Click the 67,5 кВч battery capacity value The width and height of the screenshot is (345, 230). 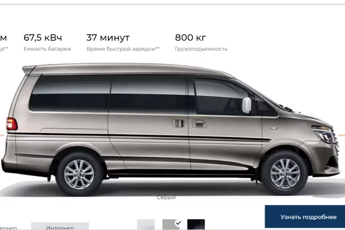[x=43, y=38]
